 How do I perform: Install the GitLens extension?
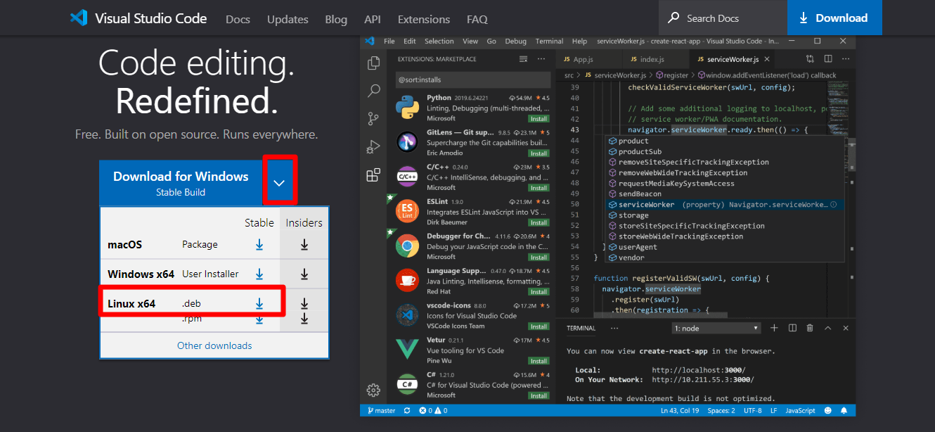tap(539, 153)
